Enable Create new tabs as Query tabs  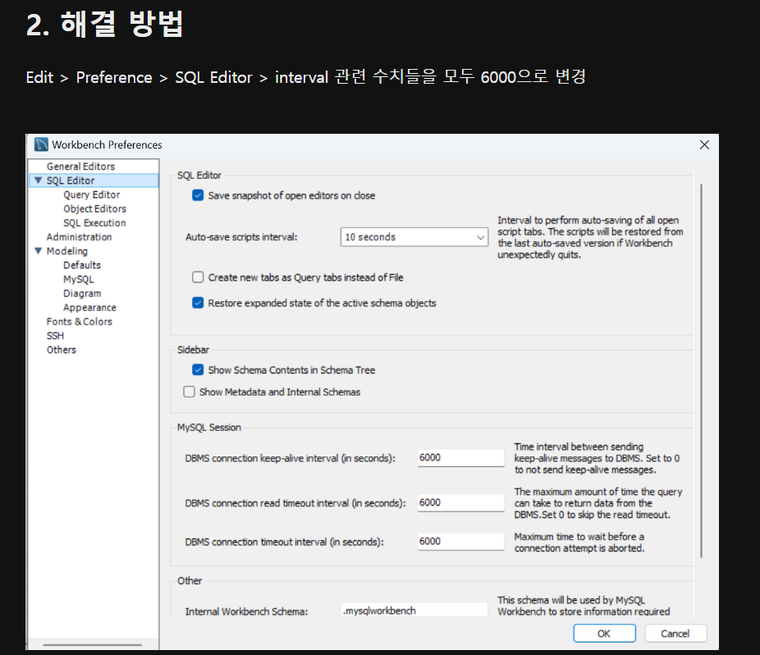[x=198, y=277]
